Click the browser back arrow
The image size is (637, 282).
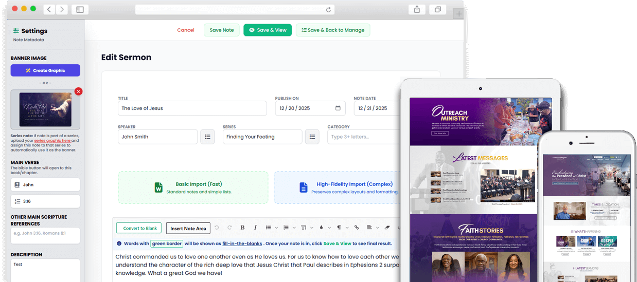click(x=49, y=9)
